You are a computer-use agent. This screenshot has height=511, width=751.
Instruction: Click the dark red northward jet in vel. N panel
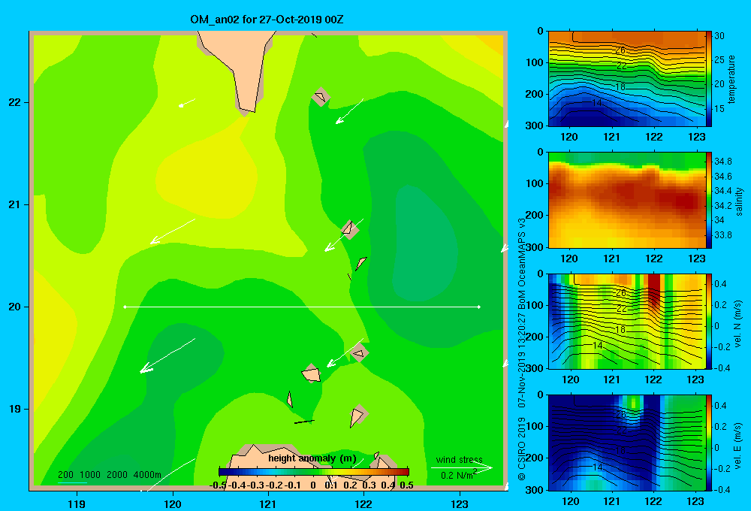[x=654, y=290]
